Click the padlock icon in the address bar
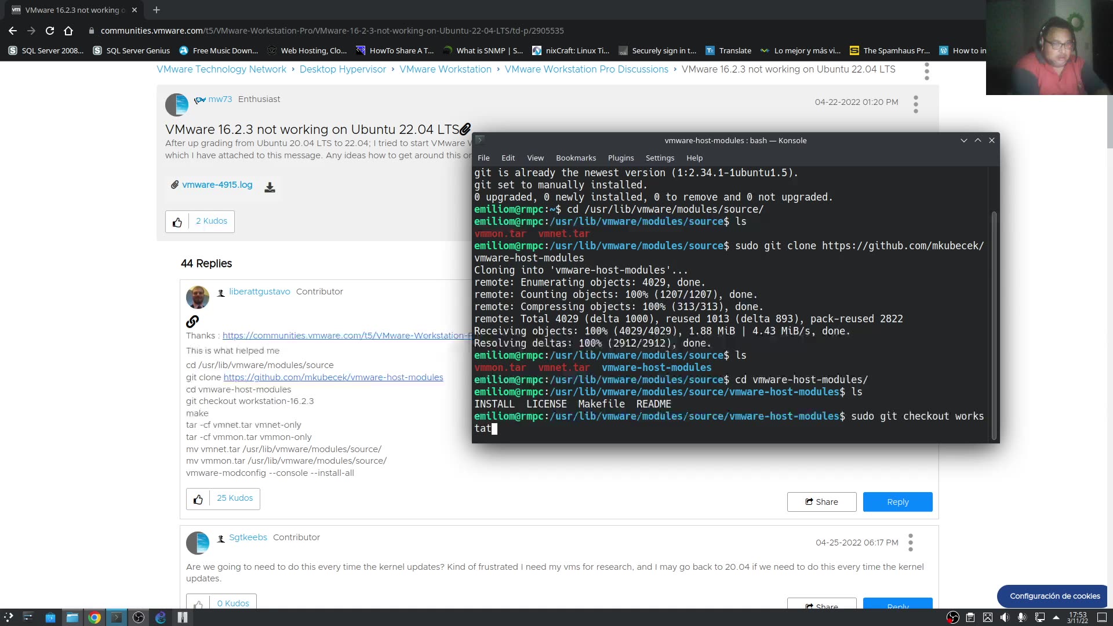Viewport: 1113px width, 626px height. click(91, 31)
